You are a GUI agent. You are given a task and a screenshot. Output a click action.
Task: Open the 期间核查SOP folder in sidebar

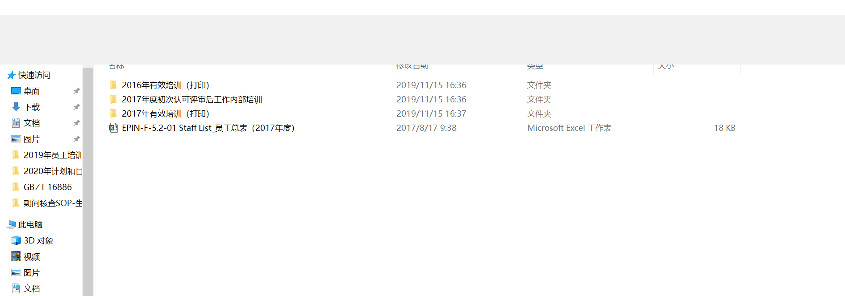pyautogui.click(x=53, y=203)
